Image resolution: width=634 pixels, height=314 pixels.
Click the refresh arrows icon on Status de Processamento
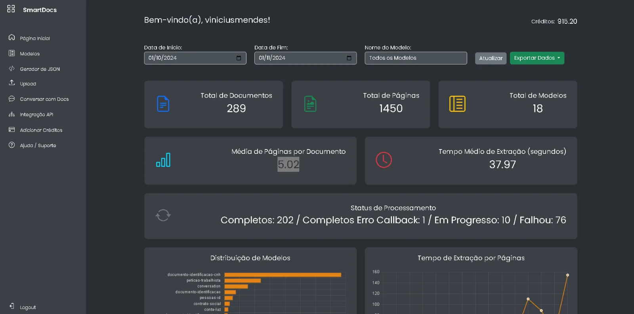[x=163, y=216]
